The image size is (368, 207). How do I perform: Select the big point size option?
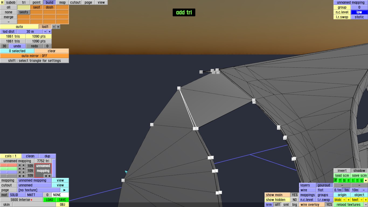click(x=295, y=205)
